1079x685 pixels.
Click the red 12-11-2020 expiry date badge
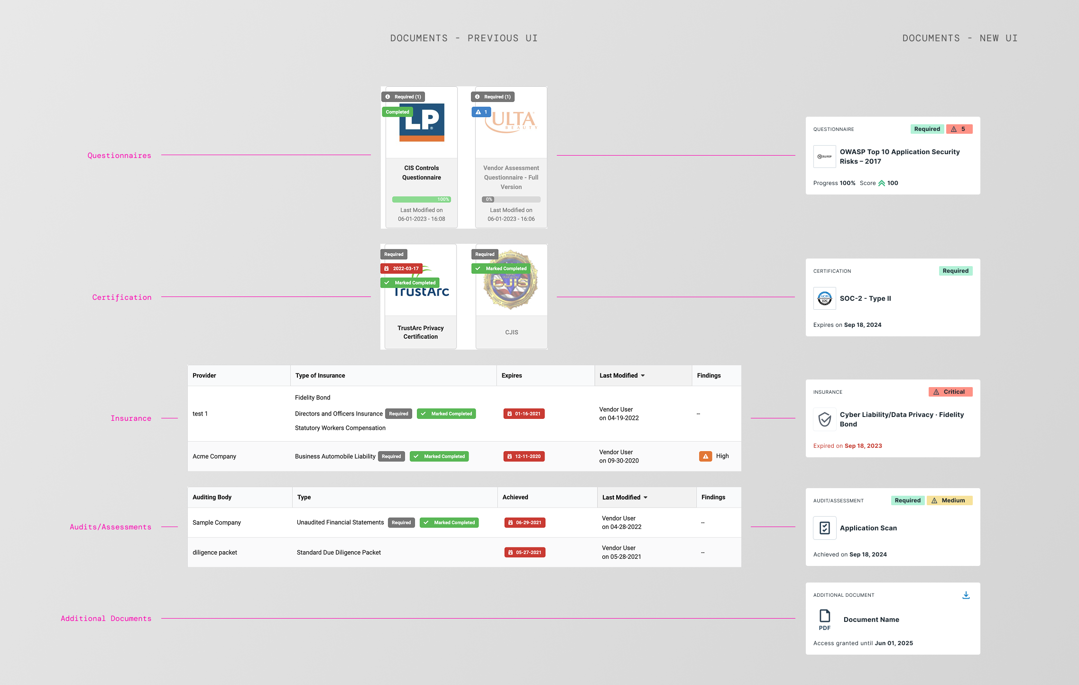tap(524, 456)
